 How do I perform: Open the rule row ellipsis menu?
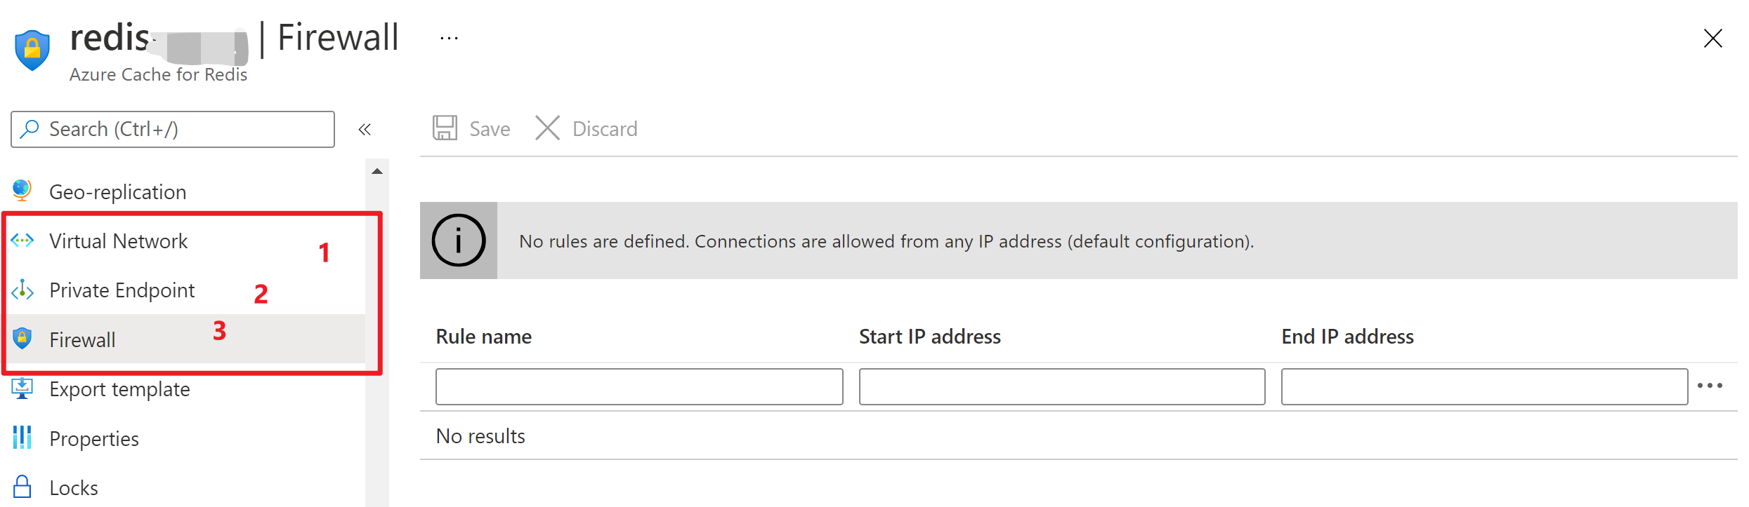1710,386
